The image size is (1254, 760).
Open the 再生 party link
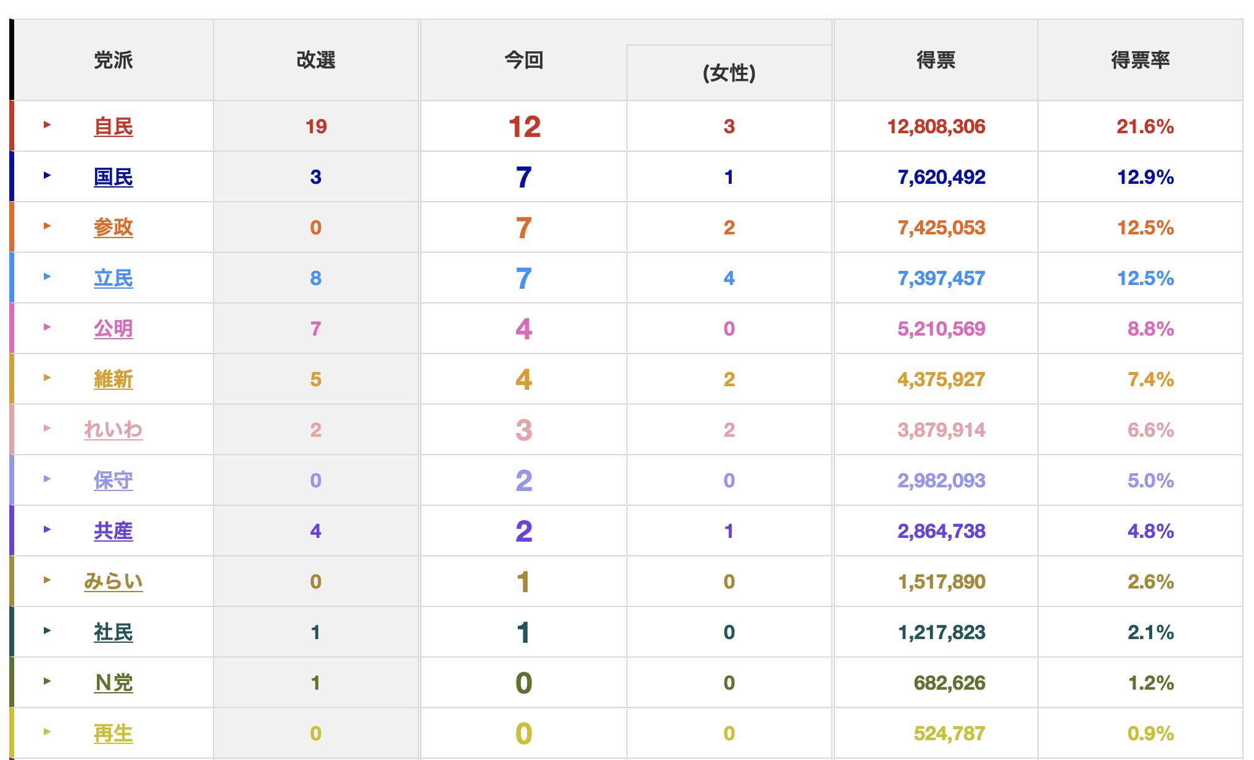[x=114, y=733]
